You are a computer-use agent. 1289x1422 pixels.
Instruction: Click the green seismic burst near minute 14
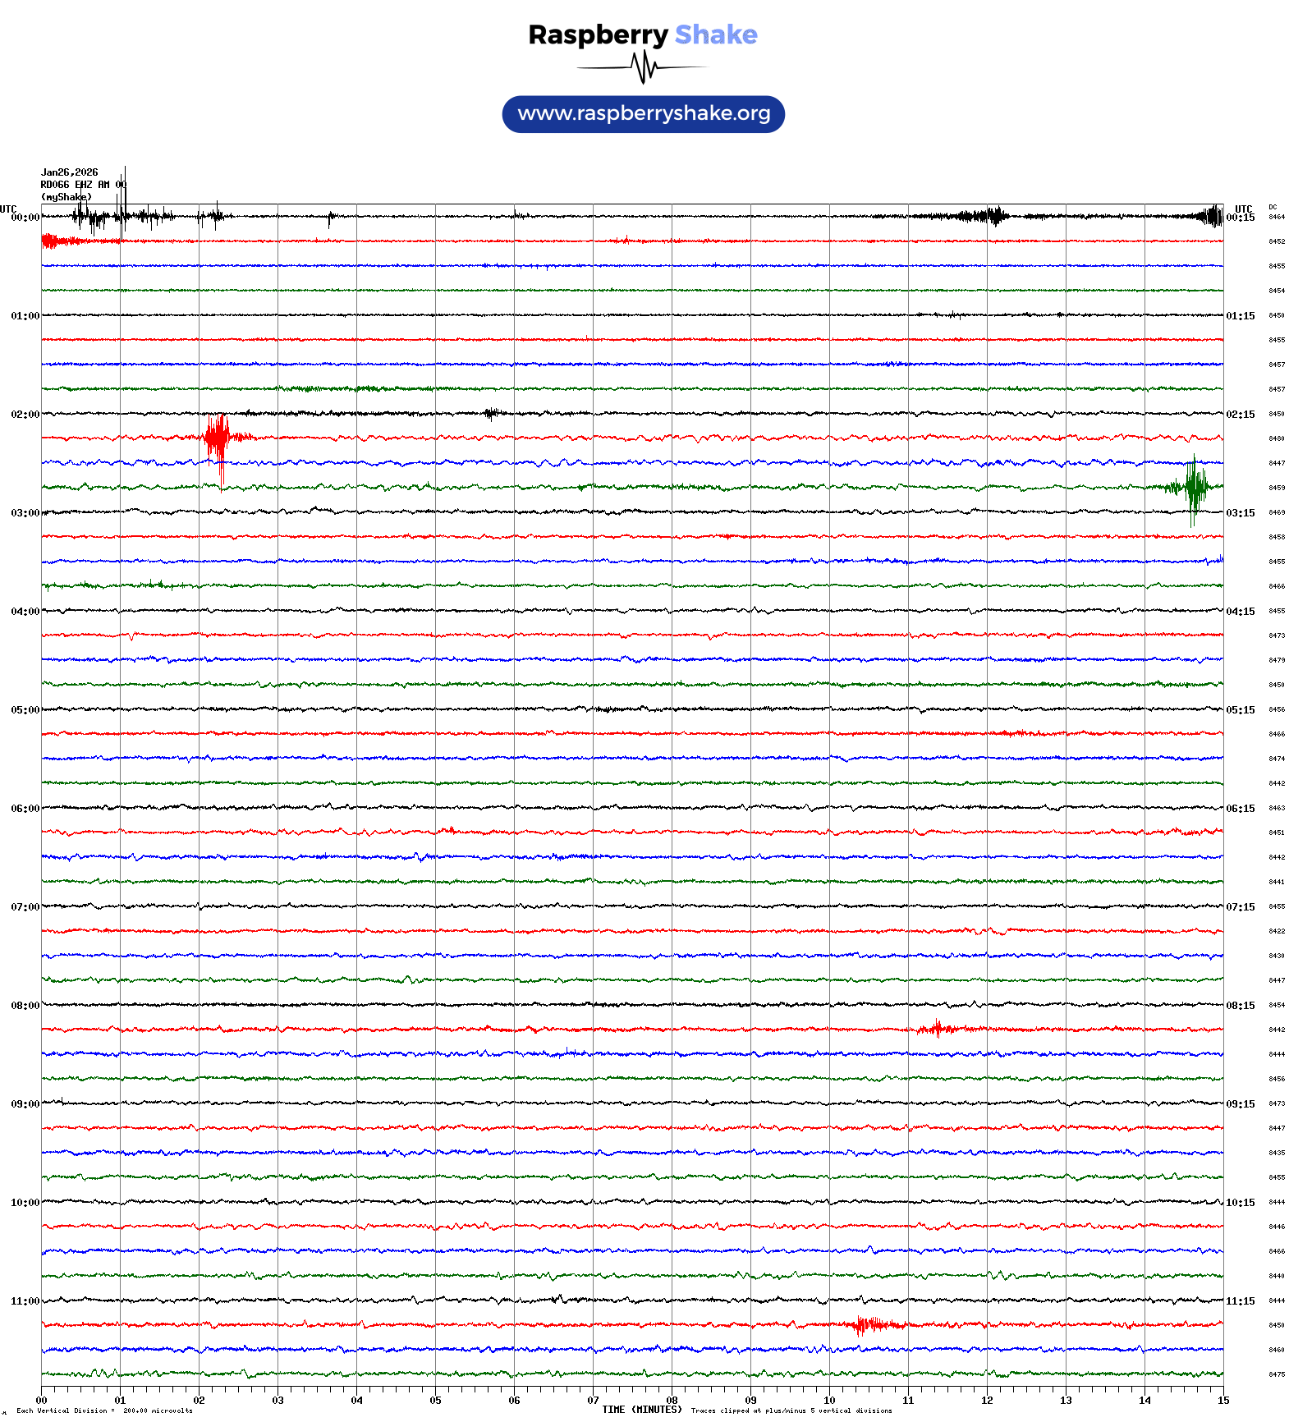(x=1193, y=488)
